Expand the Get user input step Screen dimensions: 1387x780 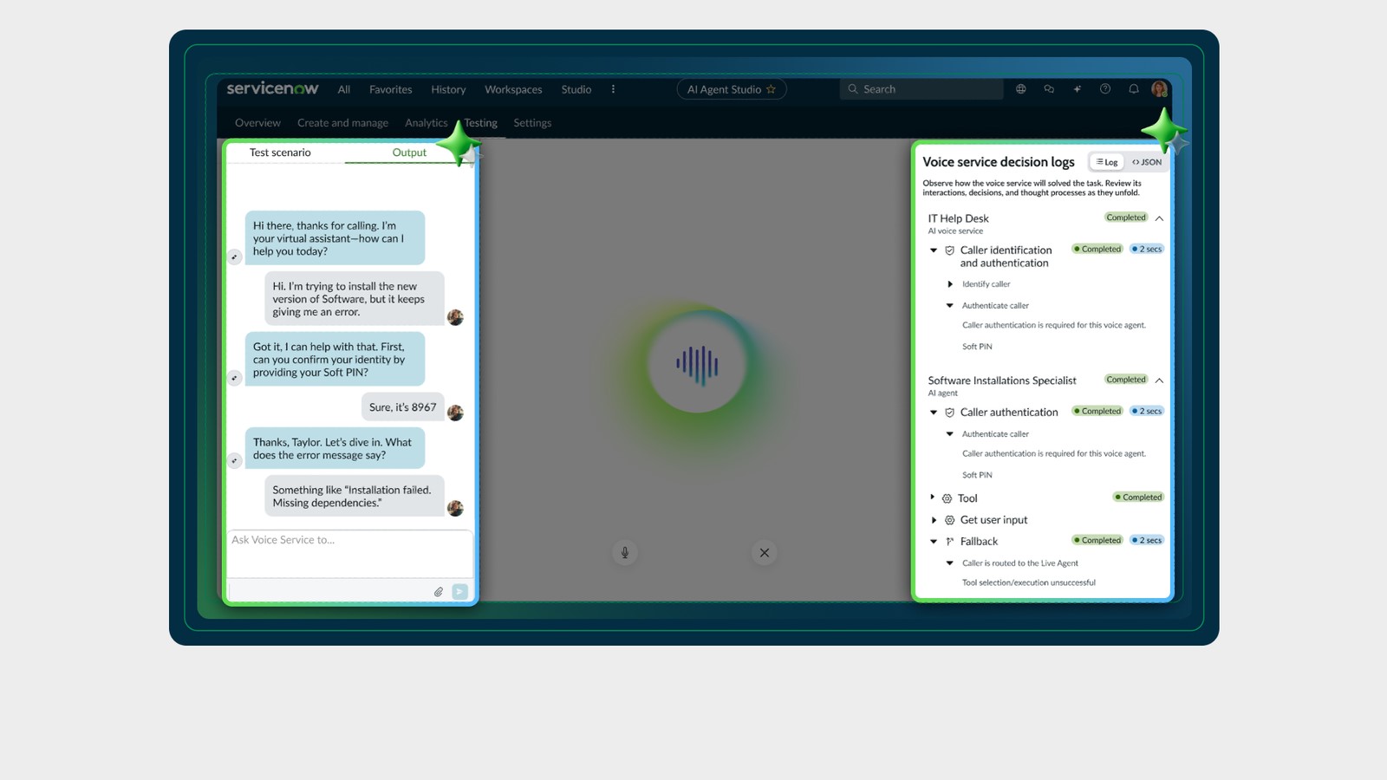(934, 520)
